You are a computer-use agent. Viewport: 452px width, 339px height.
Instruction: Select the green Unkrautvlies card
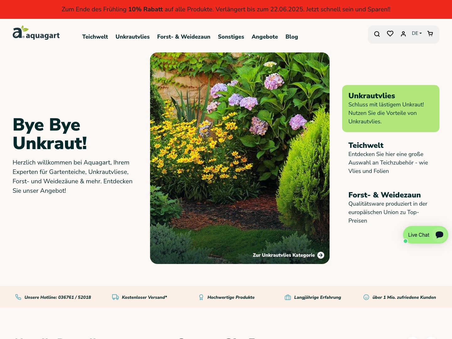pyautogui.click(x=390, y=108)
